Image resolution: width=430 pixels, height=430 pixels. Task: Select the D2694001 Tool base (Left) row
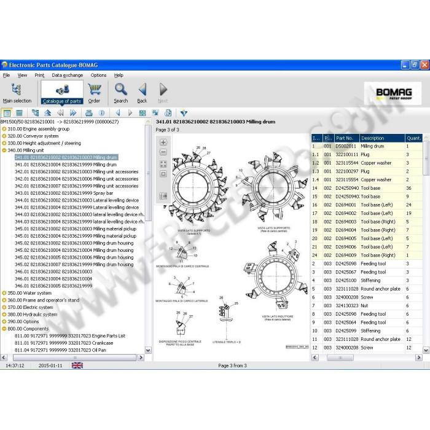click(367, 205)
